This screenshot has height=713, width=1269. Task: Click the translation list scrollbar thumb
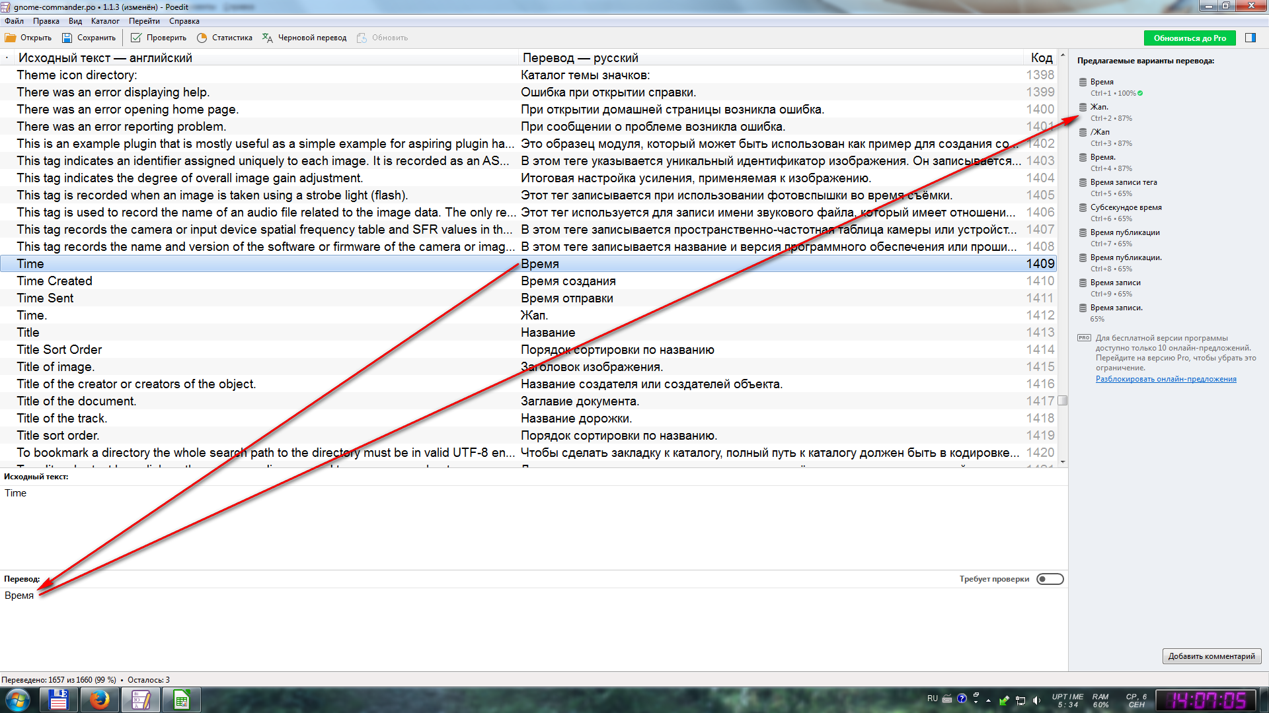pyautogui.click(x=1063, y=400)
